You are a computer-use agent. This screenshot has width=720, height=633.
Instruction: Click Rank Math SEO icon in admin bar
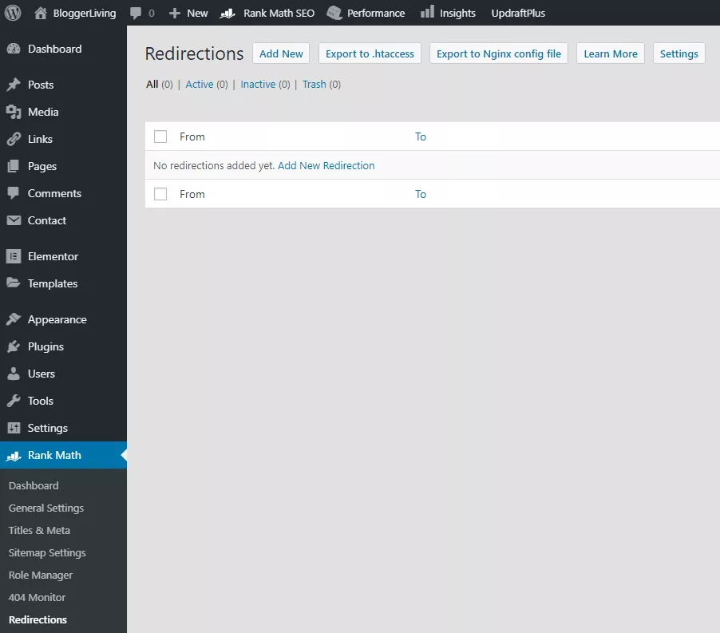[x=227, y=14]
